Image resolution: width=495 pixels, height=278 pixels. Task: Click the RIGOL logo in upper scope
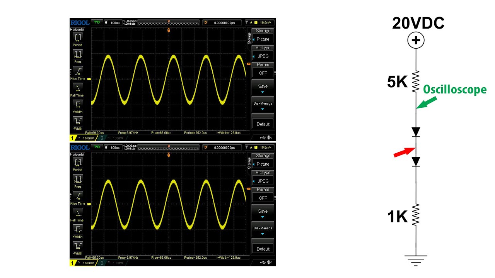tap(80, 22)
